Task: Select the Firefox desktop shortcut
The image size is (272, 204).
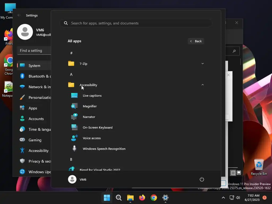Action: tap(9, 37)
